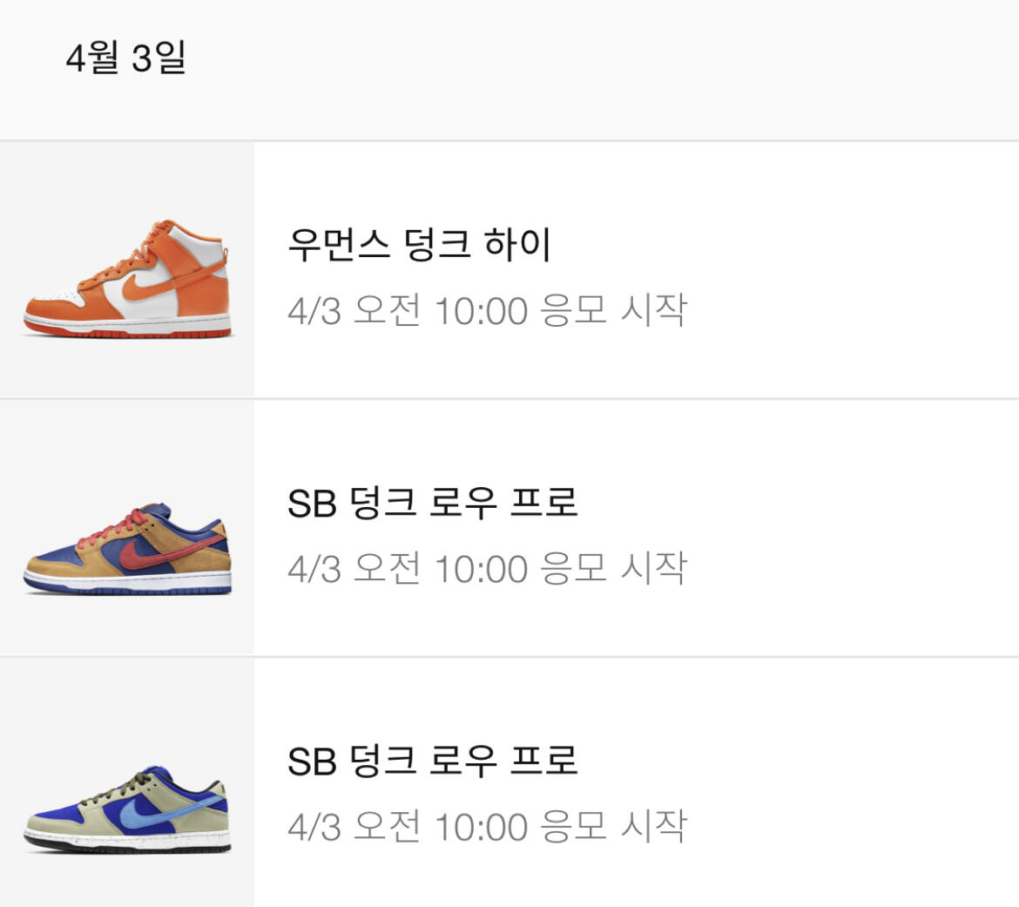Viewport: 1019px width, 907px height.
Task: Select the 우먼스 덩크 하이 title
Action: click(x=419, y=245)
